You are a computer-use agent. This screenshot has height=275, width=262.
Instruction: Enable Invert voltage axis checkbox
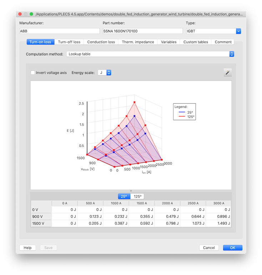33,72
